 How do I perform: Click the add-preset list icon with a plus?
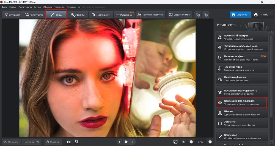coord(198,15)
